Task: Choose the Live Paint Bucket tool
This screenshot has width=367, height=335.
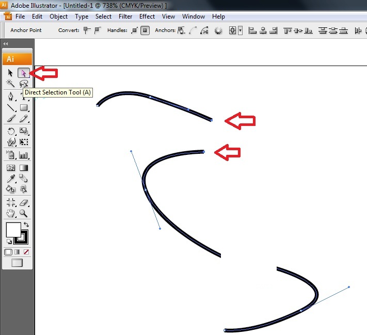Action: [10, 189]
